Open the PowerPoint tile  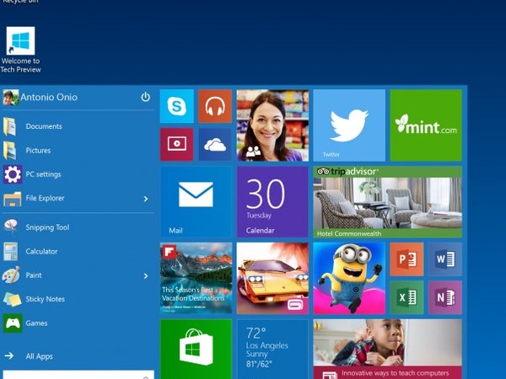tap(406, 259)
